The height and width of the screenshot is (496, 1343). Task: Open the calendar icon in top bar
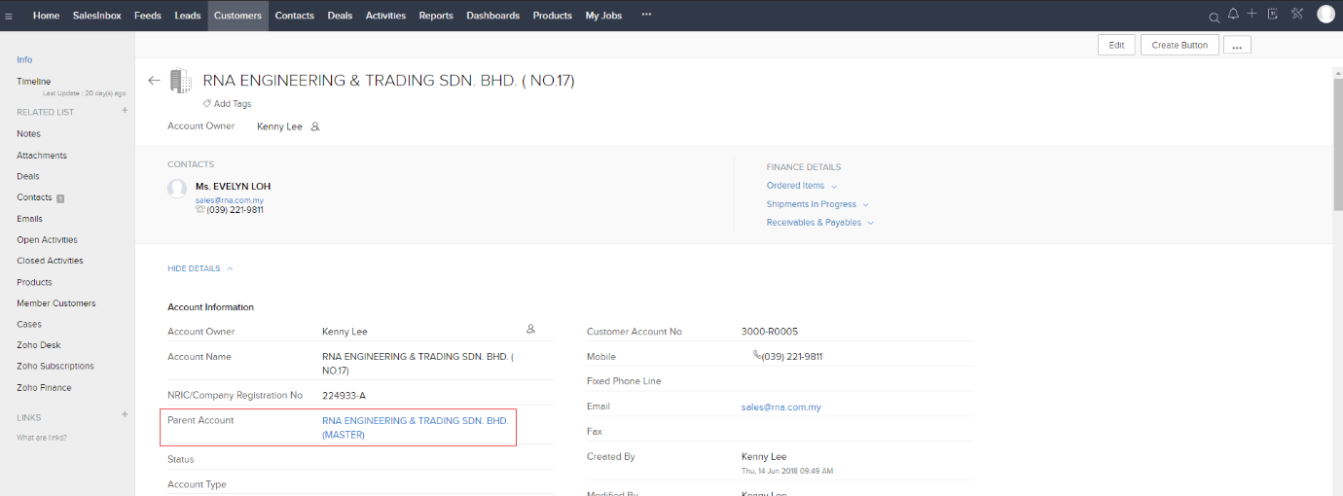pyautogui.click(x=1272, y=15)
